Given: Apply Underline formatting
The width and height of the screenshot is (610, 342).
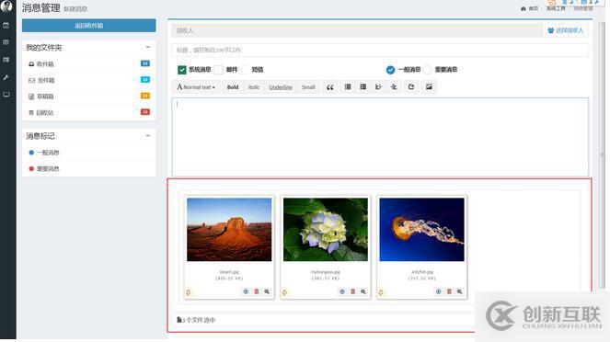Looking at the screenshot, I should point(281,87).
